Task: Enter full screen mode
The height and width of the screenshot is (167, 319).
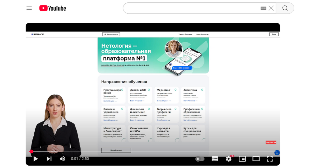Action: tap(270, 159)
